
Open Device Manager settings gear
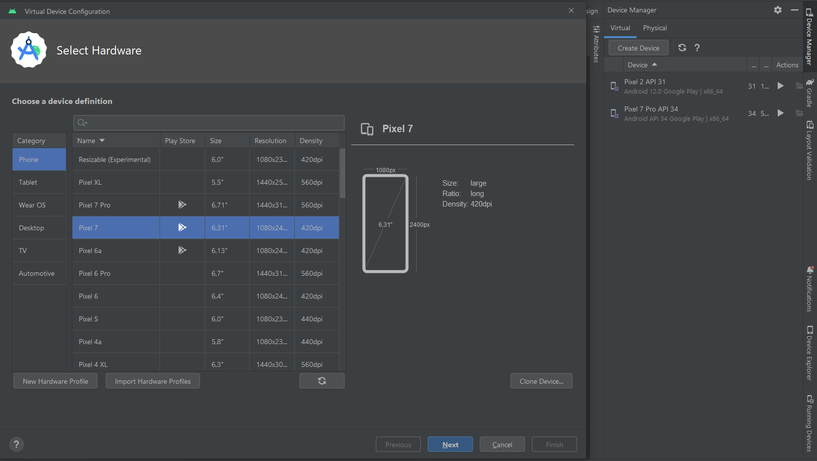[778, 10]
